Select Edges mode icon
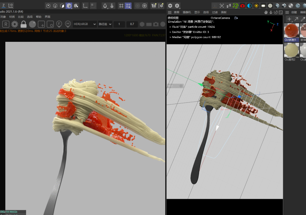The height and width of the screenshot is (215, 306). (55, 6)
